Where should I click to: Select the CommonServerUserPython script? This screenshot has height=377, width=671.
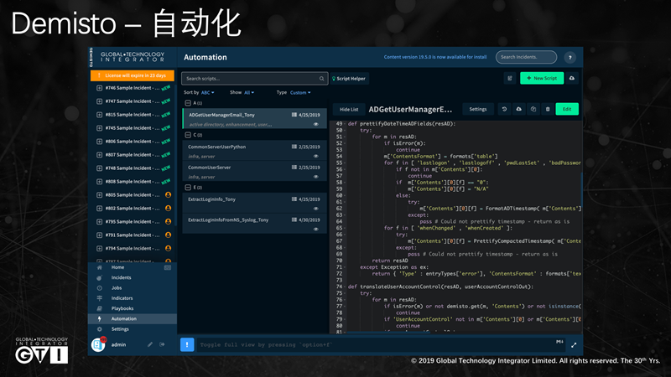click(x=254, y=151)
